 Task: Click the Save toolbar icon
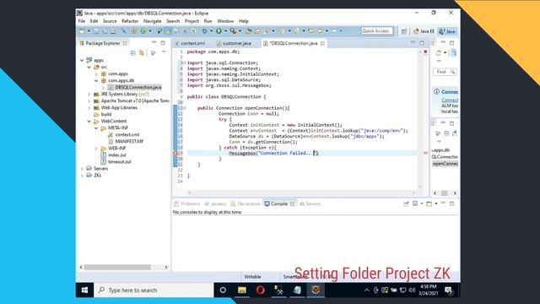click(96, 31)
